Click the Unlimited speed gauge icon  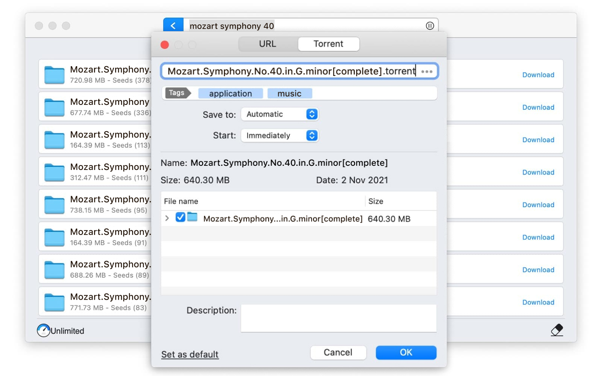(44, 331)
